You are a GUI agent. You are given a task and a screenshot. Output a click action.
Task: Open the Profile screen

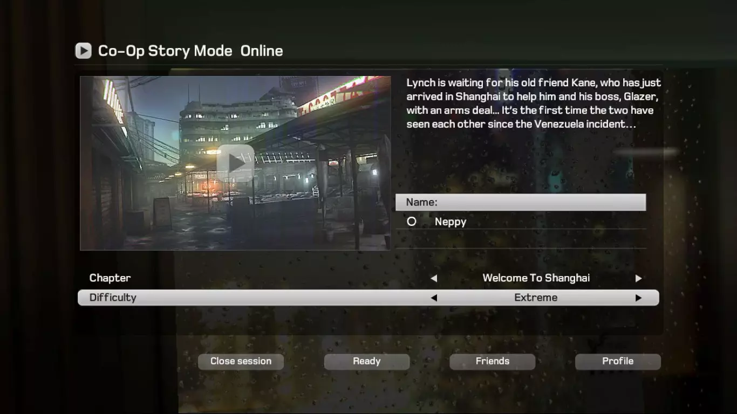618,362
